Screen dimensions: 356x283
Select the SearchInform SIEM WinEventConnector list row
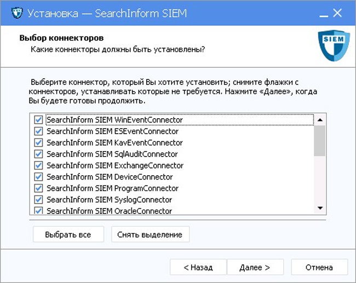[114, 120]
